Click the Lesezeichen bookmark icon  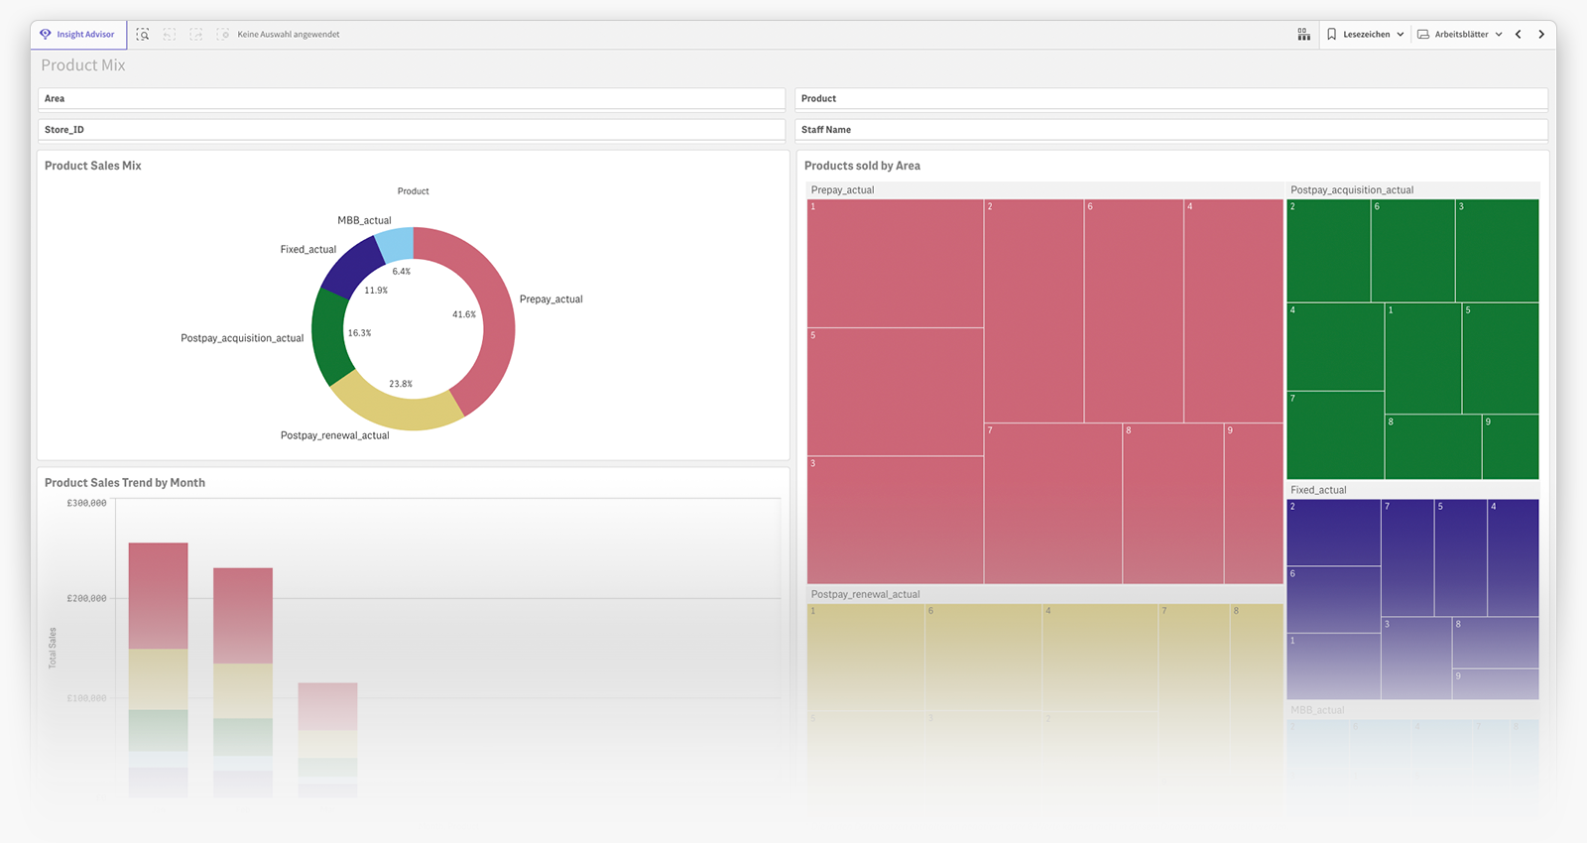tap(1332, 35)
